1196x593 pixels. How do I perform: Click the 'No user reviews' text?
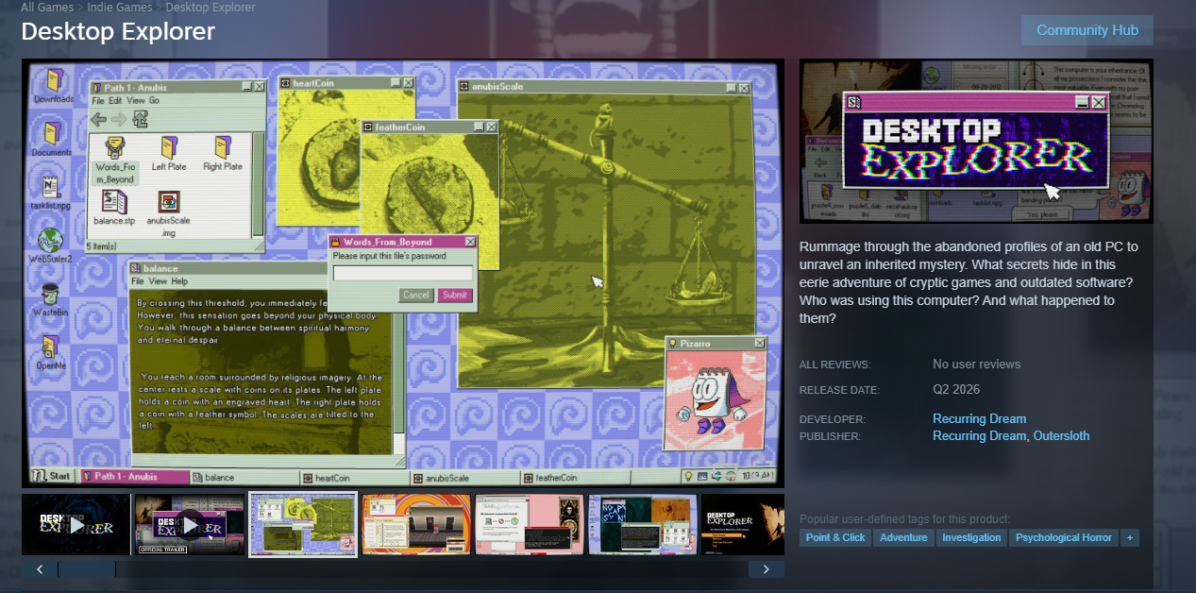pos(976,364)
